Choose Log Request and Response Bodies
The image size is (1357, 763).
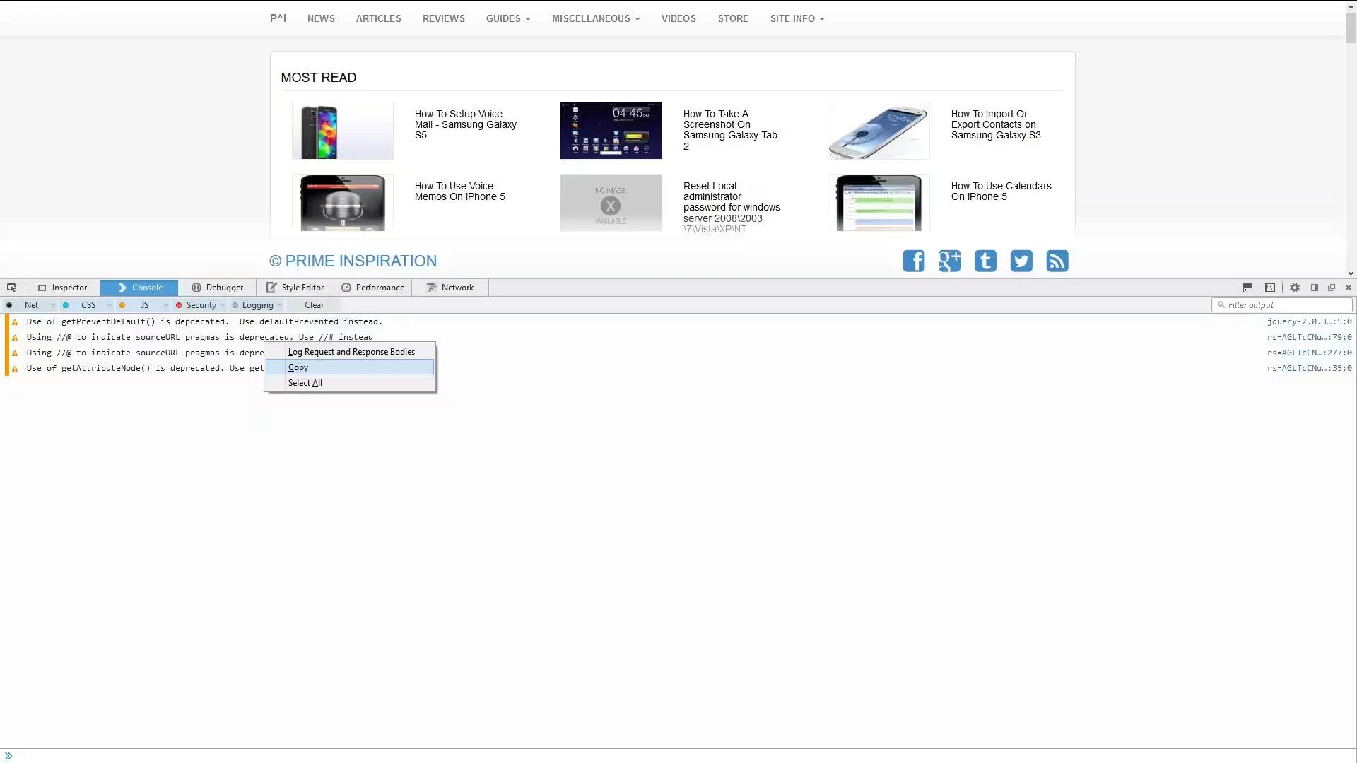point(350,352)
